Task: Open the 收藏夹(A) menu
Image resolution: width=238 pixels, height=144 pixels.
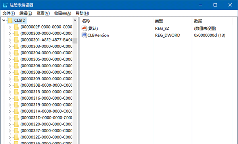Action: click(63, 13)
